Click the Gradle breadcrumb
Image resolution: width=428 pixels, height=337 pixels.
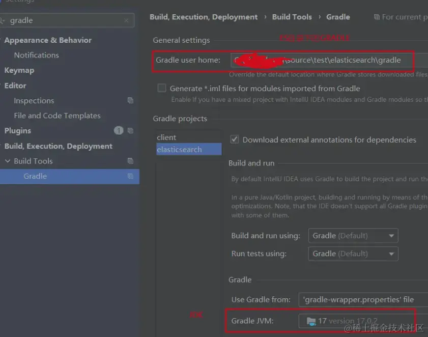coord(338,17)
